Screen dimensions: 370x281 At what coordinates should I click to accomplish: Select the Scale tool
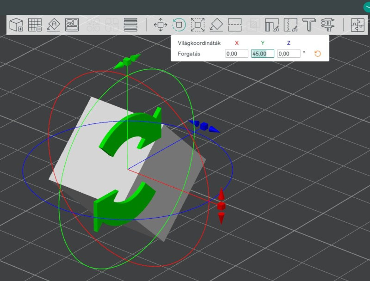pyautogui.click(x=197, y=25)
